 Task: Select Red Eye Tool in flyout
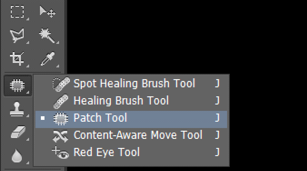coord(131,152)
